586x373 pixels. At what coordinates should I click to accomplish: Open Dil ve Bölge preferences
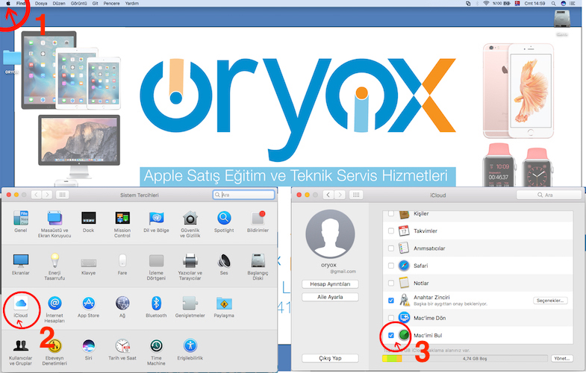coord(156,222)
